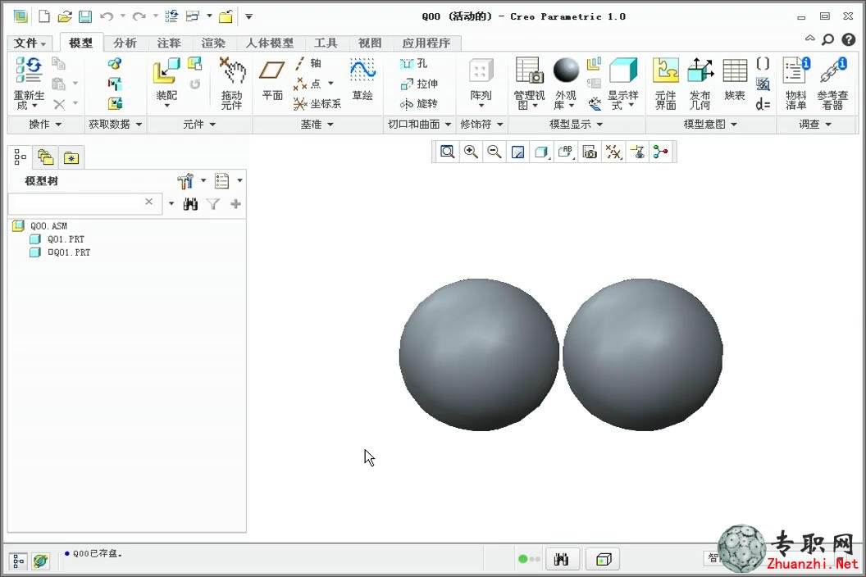The height and width of the screenshot is (577, 866).
Task: Switch to the 工具 tab
Action: pos(326,43)
